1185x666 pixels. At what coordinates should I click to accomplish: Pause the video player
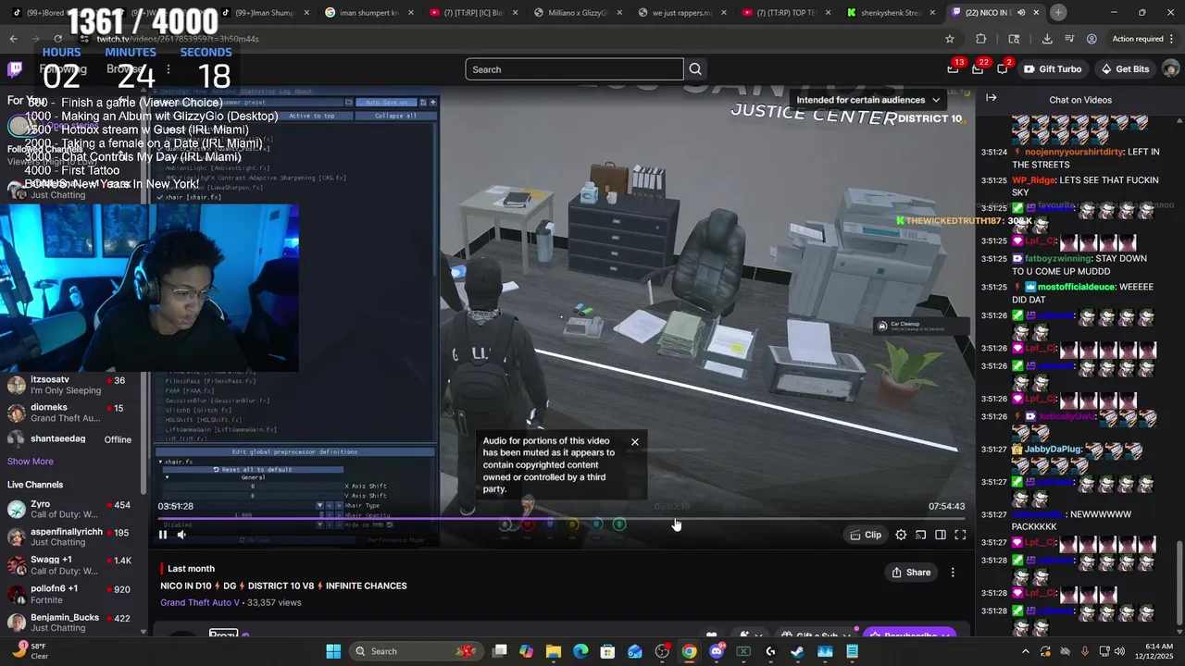click(163, 534)
